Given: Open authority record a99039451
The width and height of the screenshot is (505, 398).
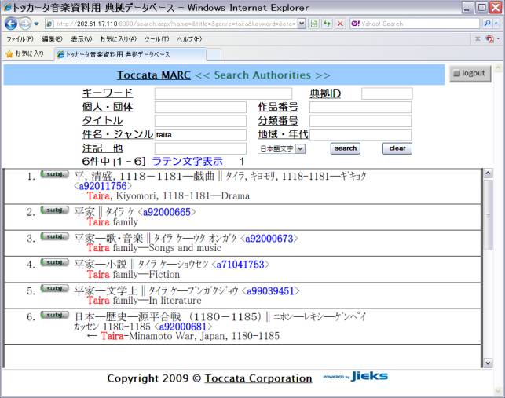Looking at the screenshot, I should [x=270, y=290].
